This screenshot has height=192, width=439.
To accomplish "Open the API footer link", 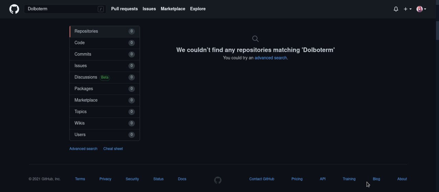I will coord(323,179).
